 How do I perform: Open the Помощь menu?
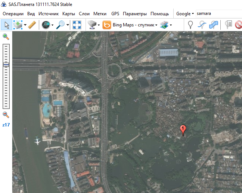(x=159, y=14)
